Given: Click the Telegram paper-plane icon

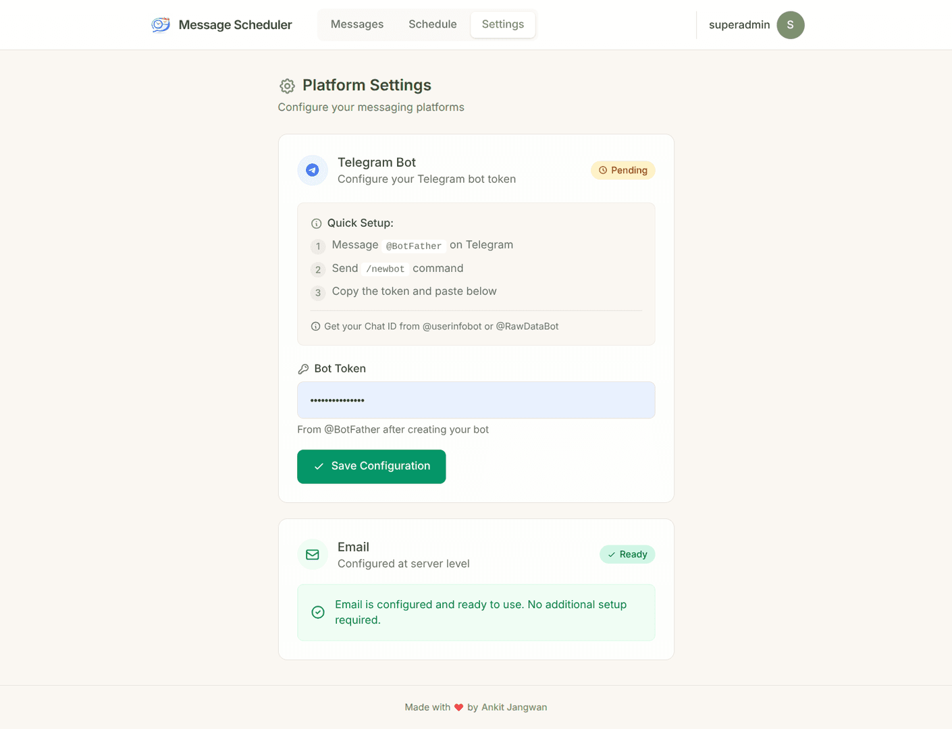Looking at the screenshot, I should pyautogui.click(x=313, y=170).
